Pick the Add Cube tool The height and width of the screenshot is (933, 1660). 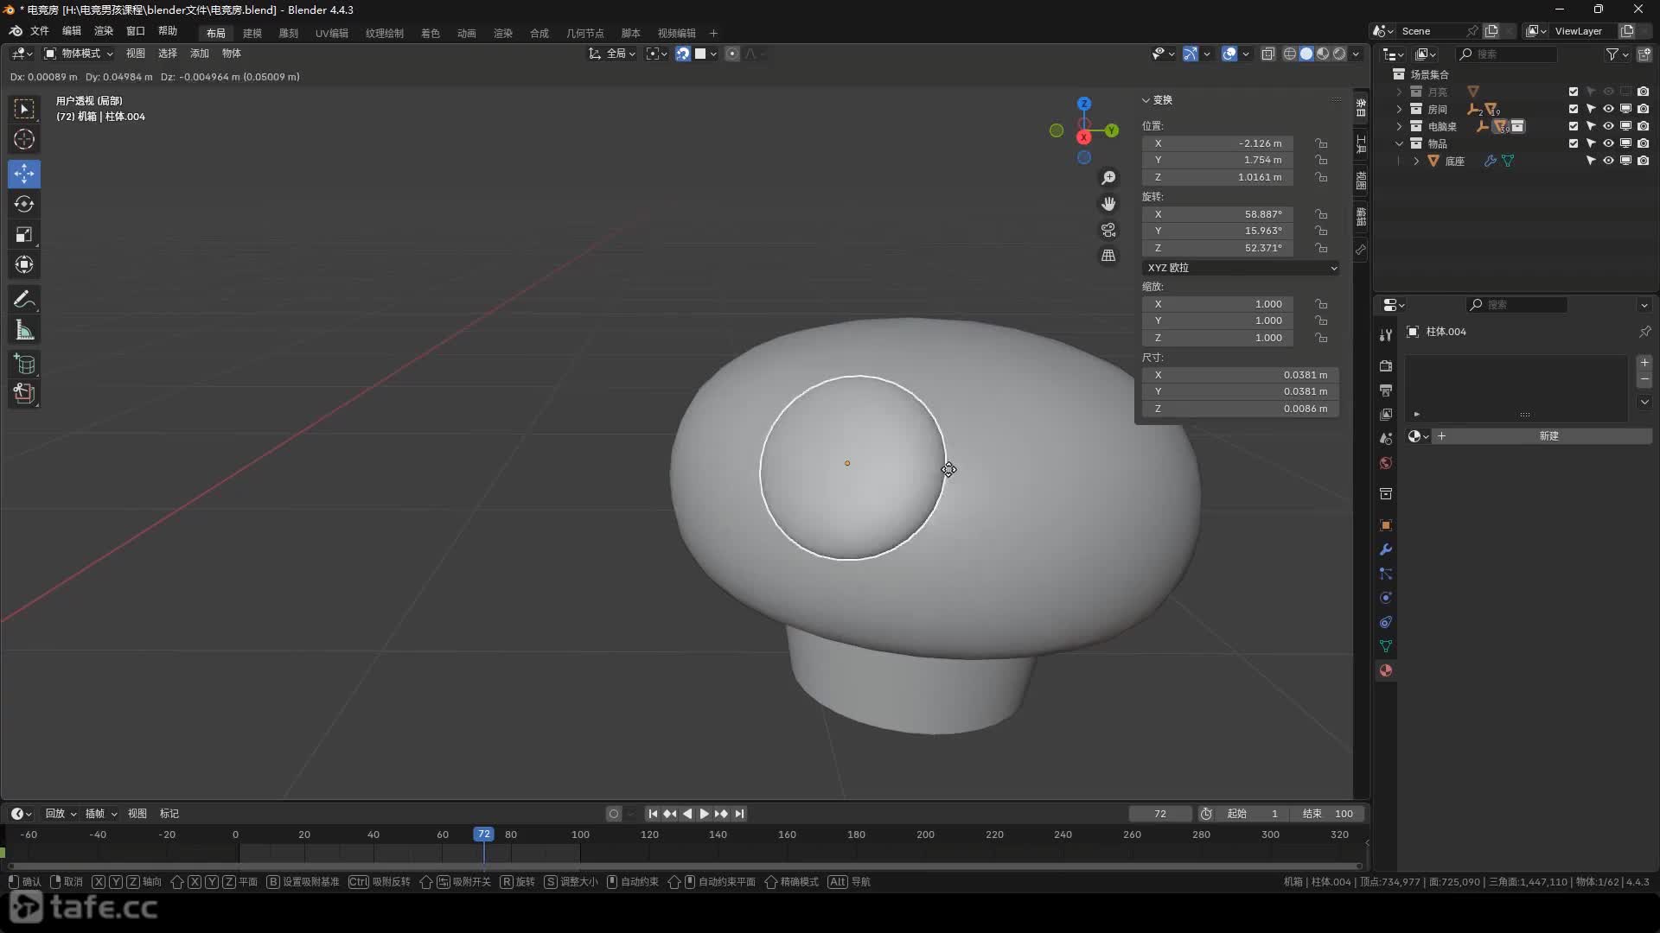coord(24,364)
